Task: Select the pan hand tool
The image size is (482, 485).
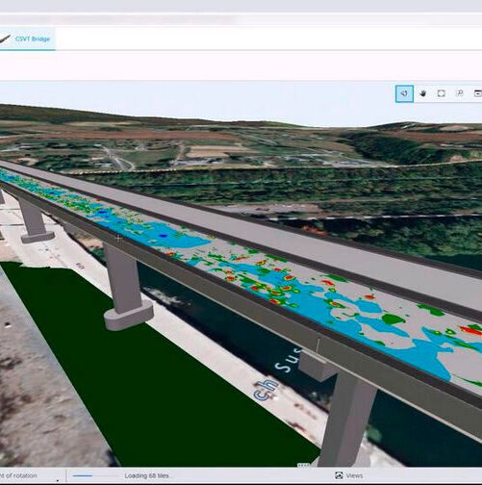Action: [x=423, y=93]
